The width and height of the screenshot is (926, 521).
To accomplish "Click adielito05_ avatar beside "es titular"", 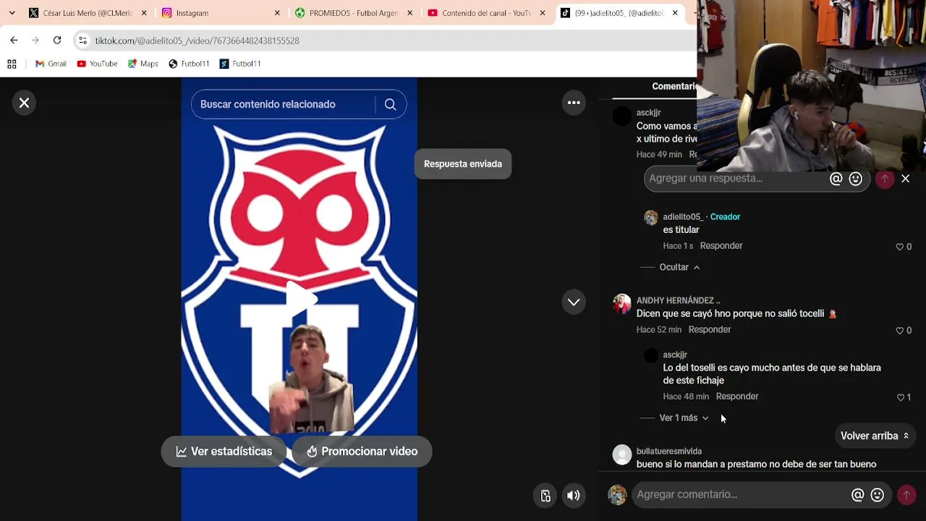I will point(651,218).
